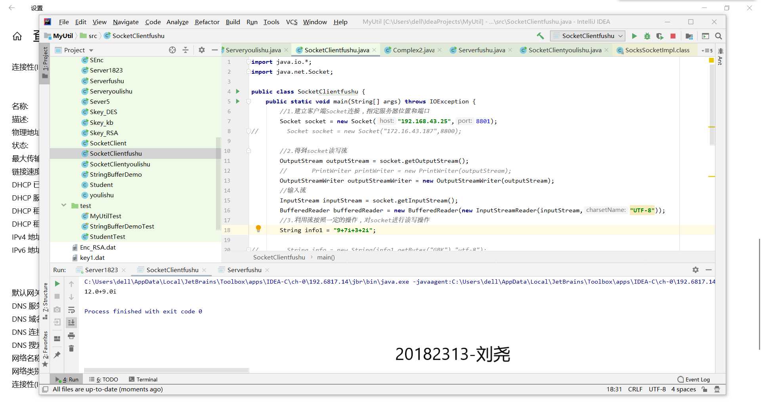Click the main() breadcrumb below editor
761x408 pixels.
tap(326, 257)
